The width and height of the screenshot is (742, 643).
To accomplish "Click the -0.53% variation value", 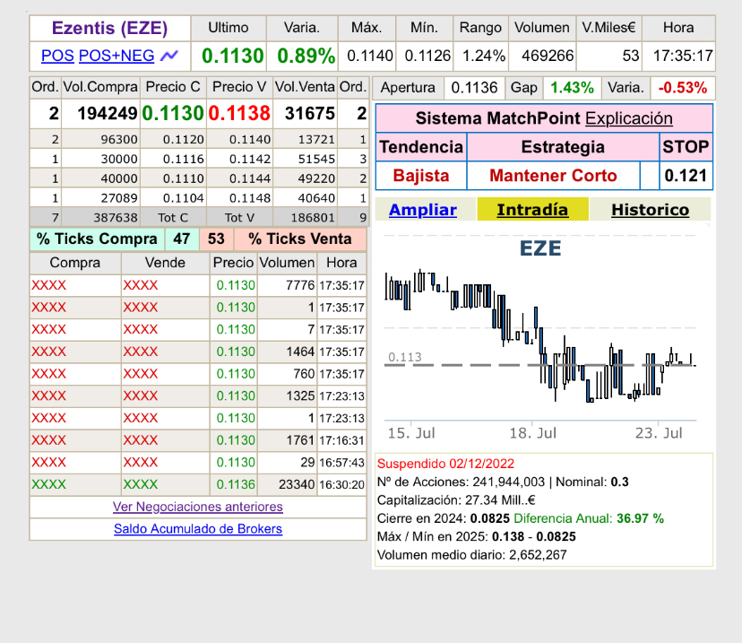I will pyautogui.click(x=682, y=88).
